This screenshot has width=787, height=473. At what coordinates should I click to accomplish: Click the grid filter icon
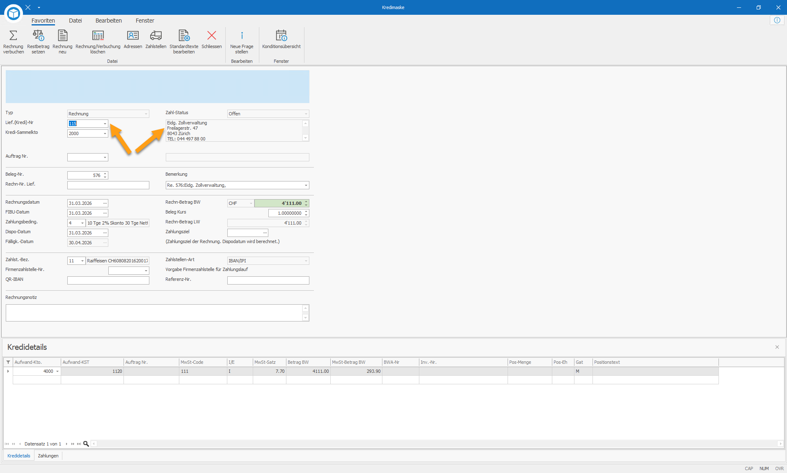point(8,362)
